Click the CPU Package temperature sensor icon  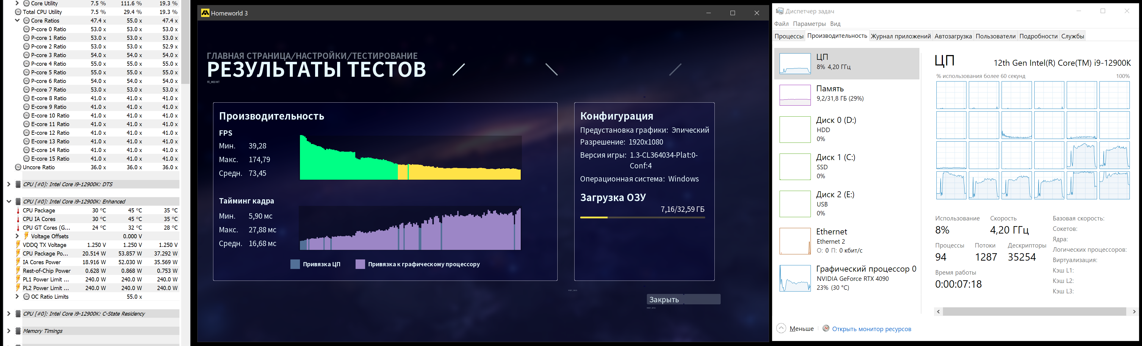tap(18, 210)
